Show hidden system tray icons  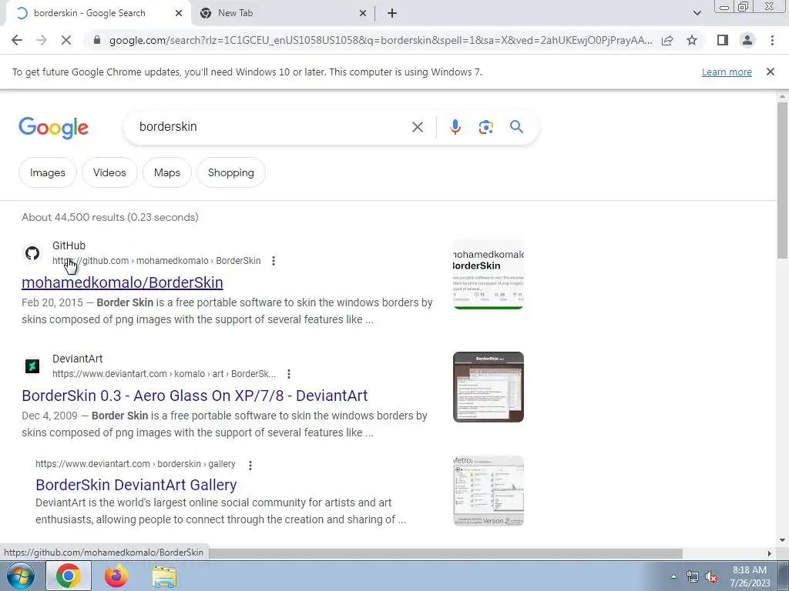(673, 576)
